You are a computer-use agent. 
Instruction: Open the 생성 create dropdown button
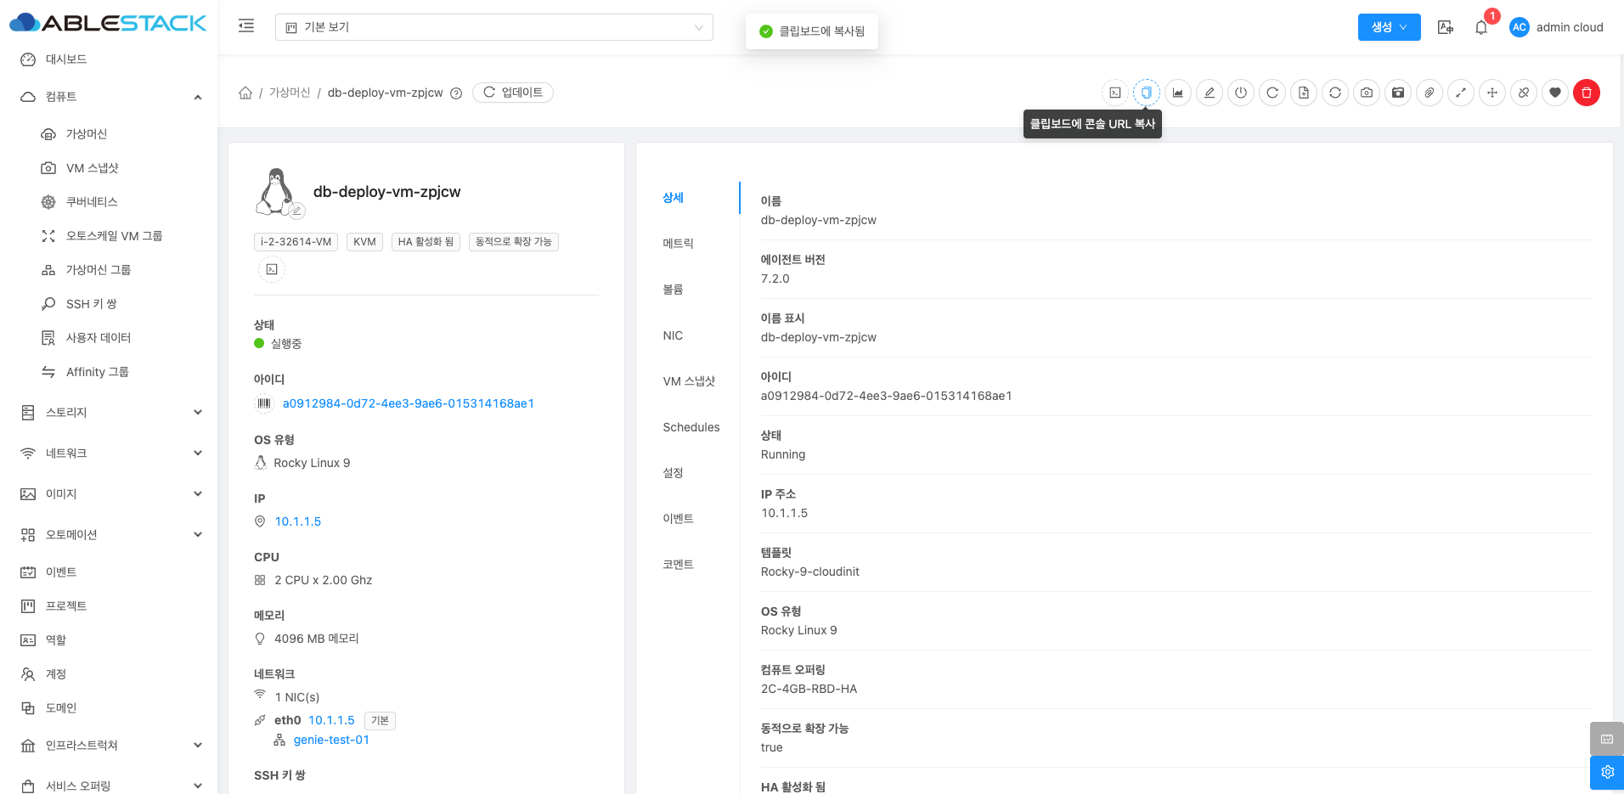(1389, 27)
